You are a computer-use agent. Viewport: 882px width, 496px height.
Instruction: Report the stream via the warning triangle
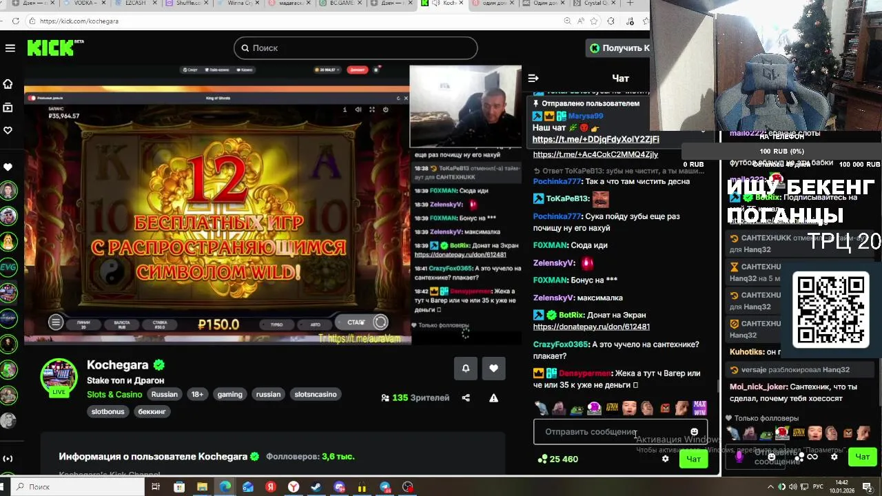pos(493,397)
